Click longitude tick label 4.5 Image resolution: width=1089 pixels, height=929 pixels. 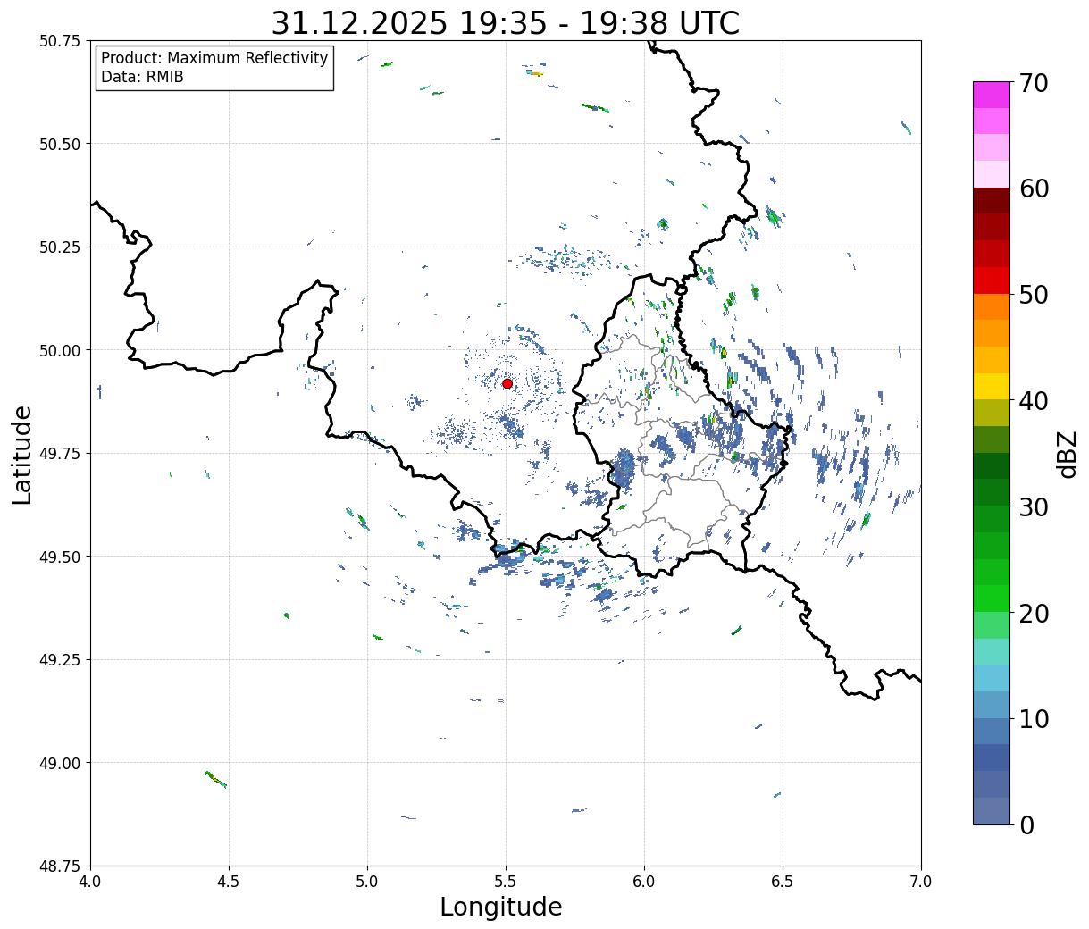[x=229, y=882]
